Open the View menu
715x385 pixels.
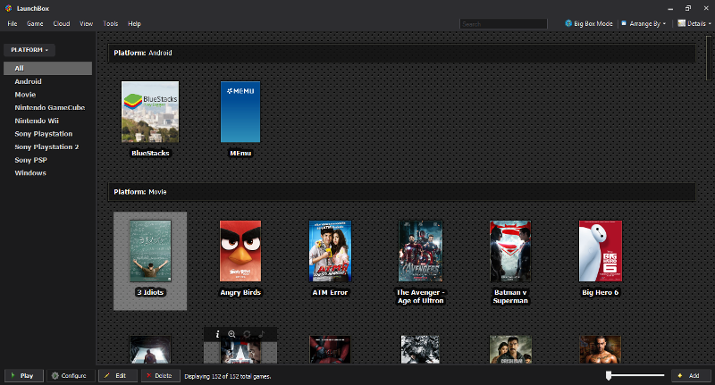pyautogui.click(x=86, y=24)
